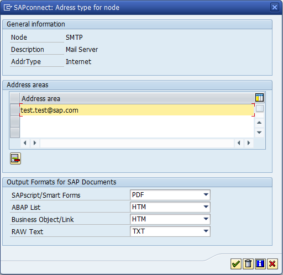Cancel with the red X icon

pos(272,264)
